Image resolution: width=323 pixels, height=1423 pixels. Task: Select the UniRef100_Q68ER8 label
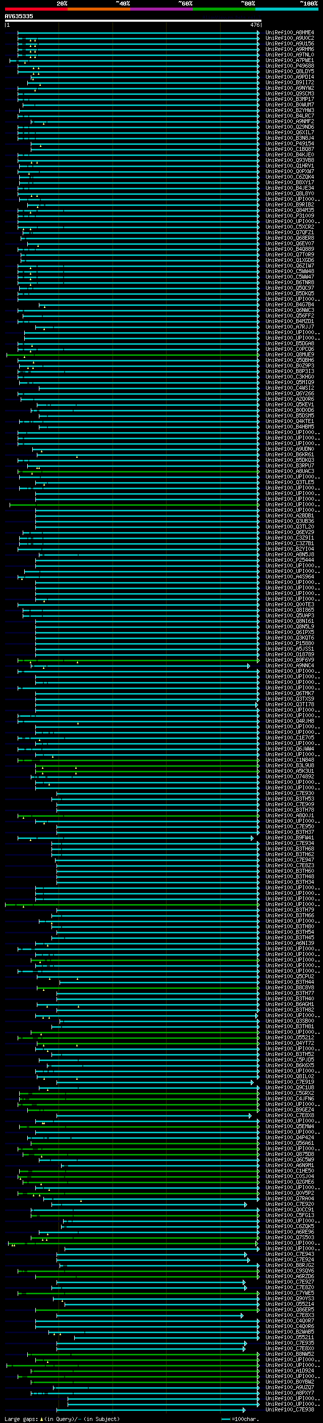pyautogui.click(x=290, y=238)
